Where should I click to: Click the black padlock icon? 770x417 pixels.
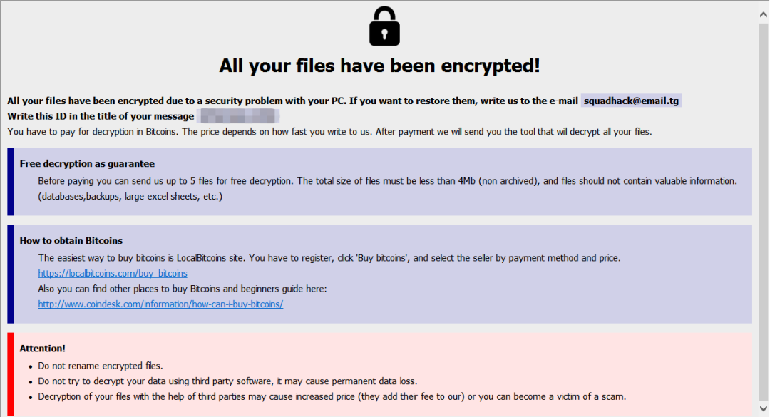(384, 26)
